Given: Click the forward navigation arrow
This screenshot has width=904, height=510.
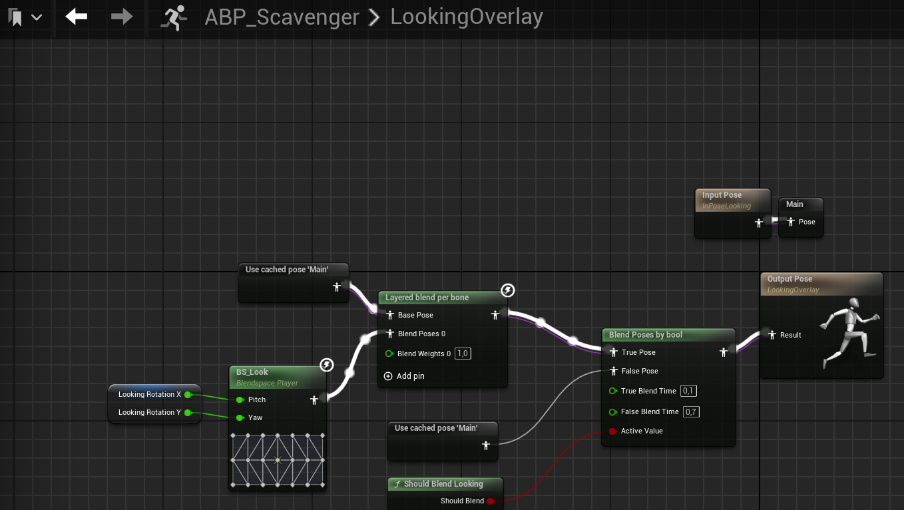Looking at the screenshot, I should pos(122,17).
